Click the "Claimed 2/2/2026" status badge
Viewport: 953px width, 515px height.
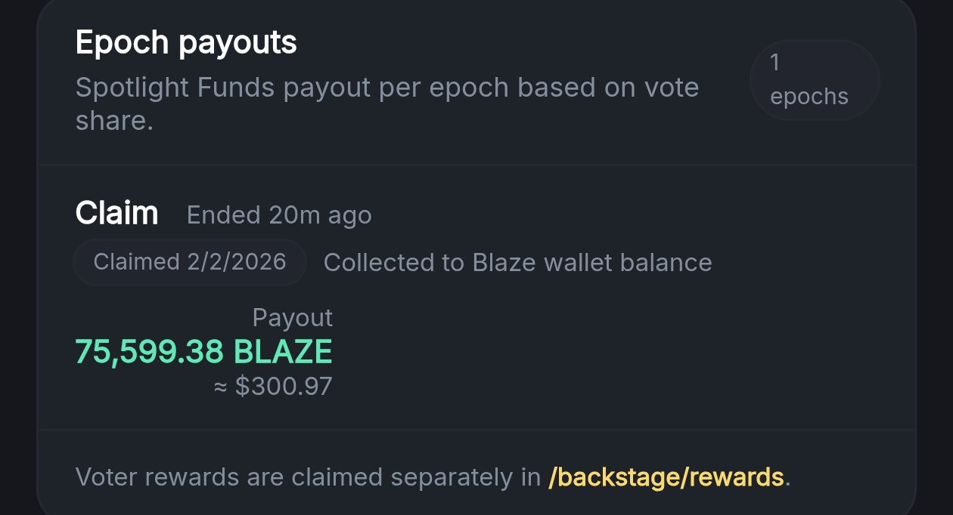click(189, 262)
